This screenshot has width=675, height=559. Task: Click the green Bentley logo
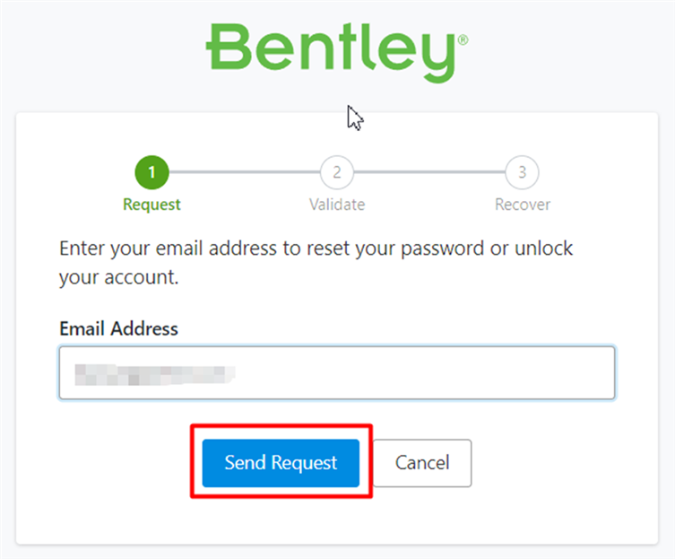click(x=330, y=50)
